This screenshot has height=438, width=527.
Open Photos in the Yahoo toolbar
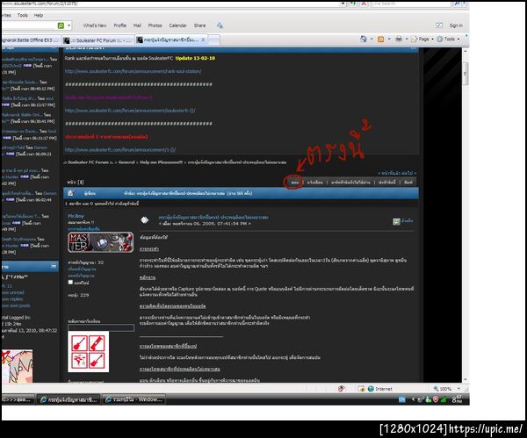[155, 25]
